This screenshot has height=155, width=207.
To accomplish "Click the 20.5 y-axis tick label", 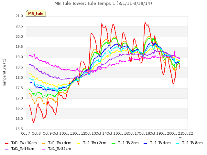I will click(x=19, y=26).
